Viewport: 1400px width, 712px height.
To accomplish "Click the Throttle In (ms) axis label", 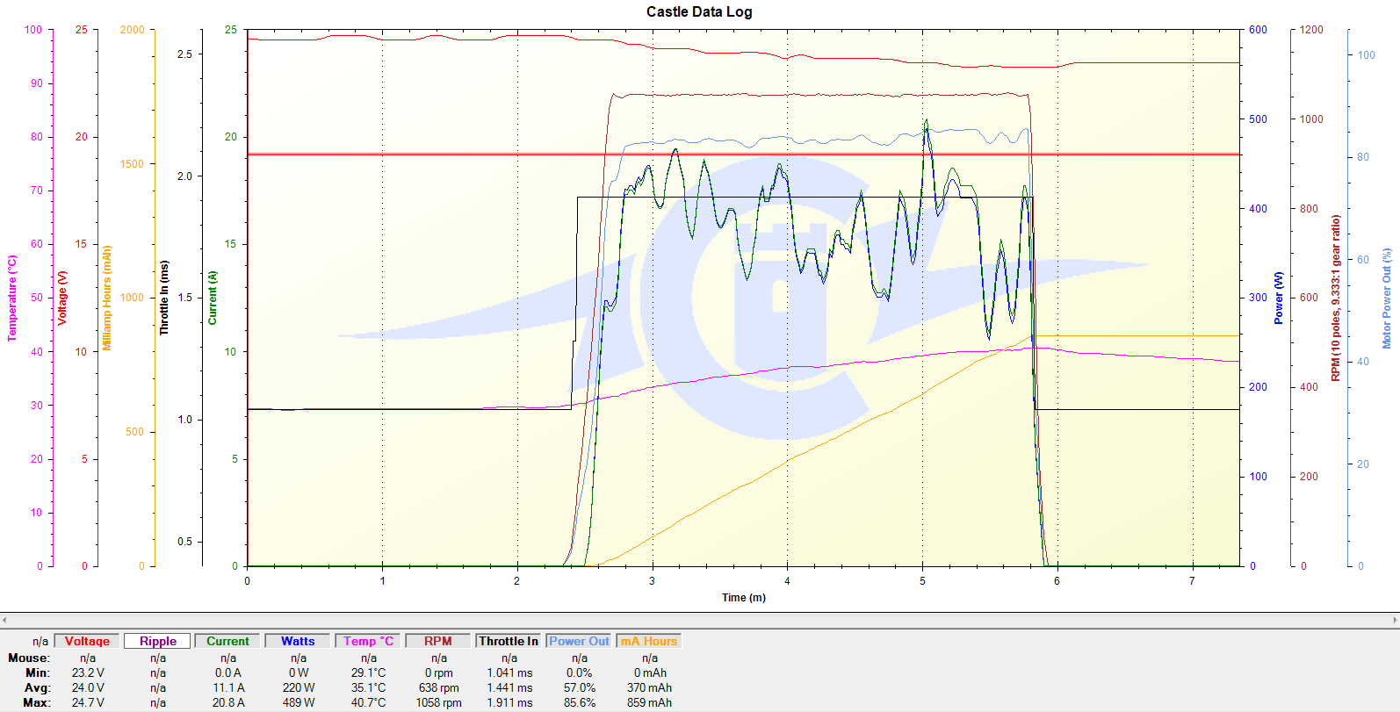I will click(163, 298).
